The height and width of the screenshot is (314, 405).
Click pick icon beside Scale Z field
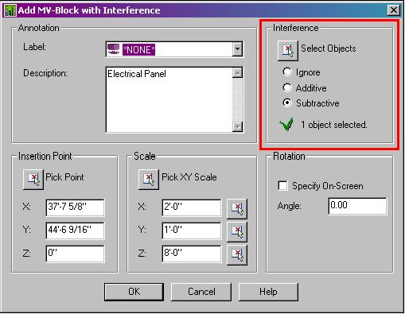pos(237,255)
